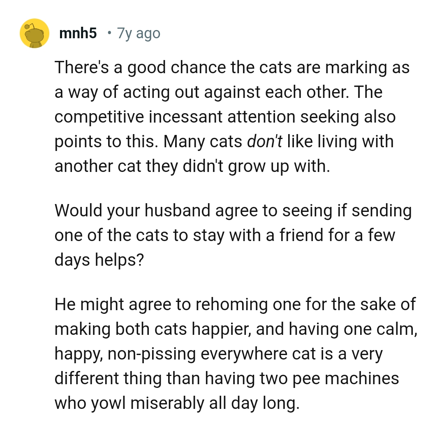Image resolution: width=444 pixels, height=427 pixels.
Task: Click the italicized word "don't"
Action: [x=264, y=142]
